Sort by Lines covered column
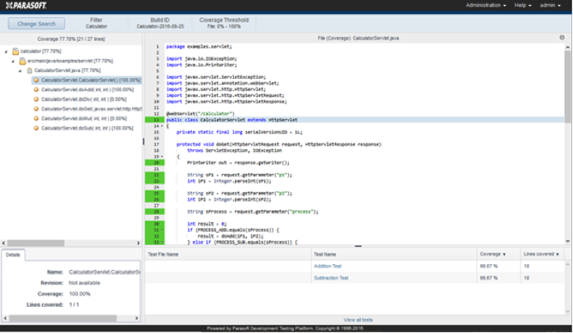This screenshot has height=333, width=573. [x=541, y=254]
